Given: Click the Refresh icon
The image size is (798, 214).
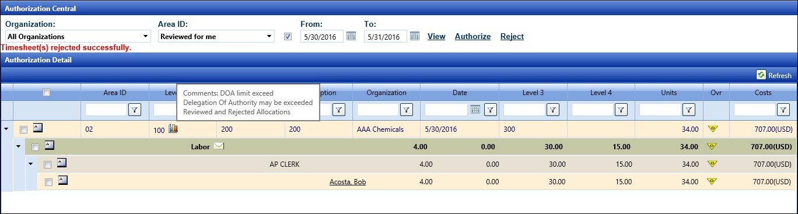Looking at the screenshot, I should [x=761, y=75].
